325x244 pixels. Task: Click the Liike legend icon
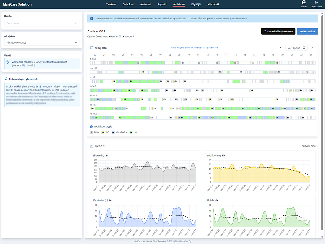pyautogui.click(x=91, y=132)
